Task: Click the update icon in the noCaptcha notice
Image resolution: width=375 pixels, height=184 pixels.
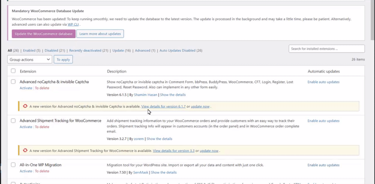Action: pyautogui.click(x=25, y=106)
